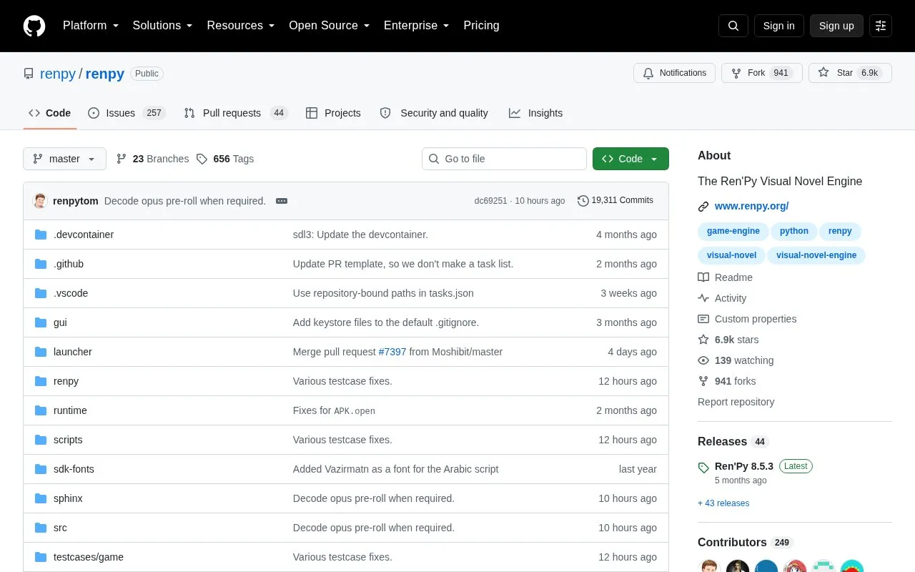
Task: Open the green Code dropdown button
Action: [x=630, y=159]
